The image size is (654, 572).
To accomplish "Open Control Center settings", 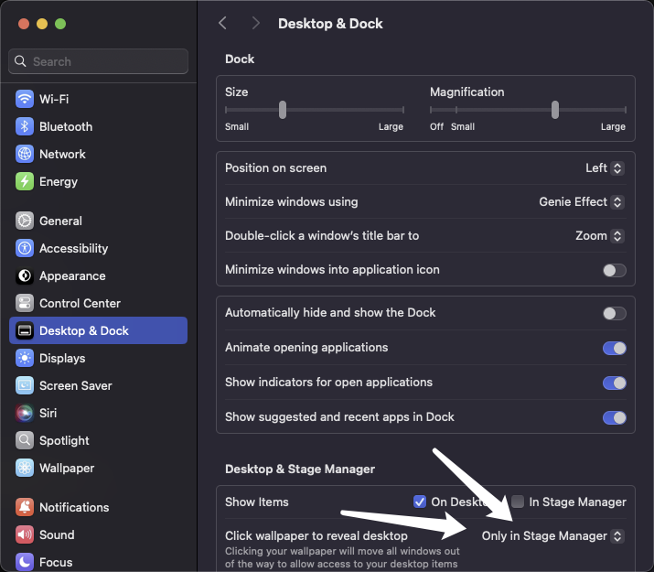I will tap(98, 303).
